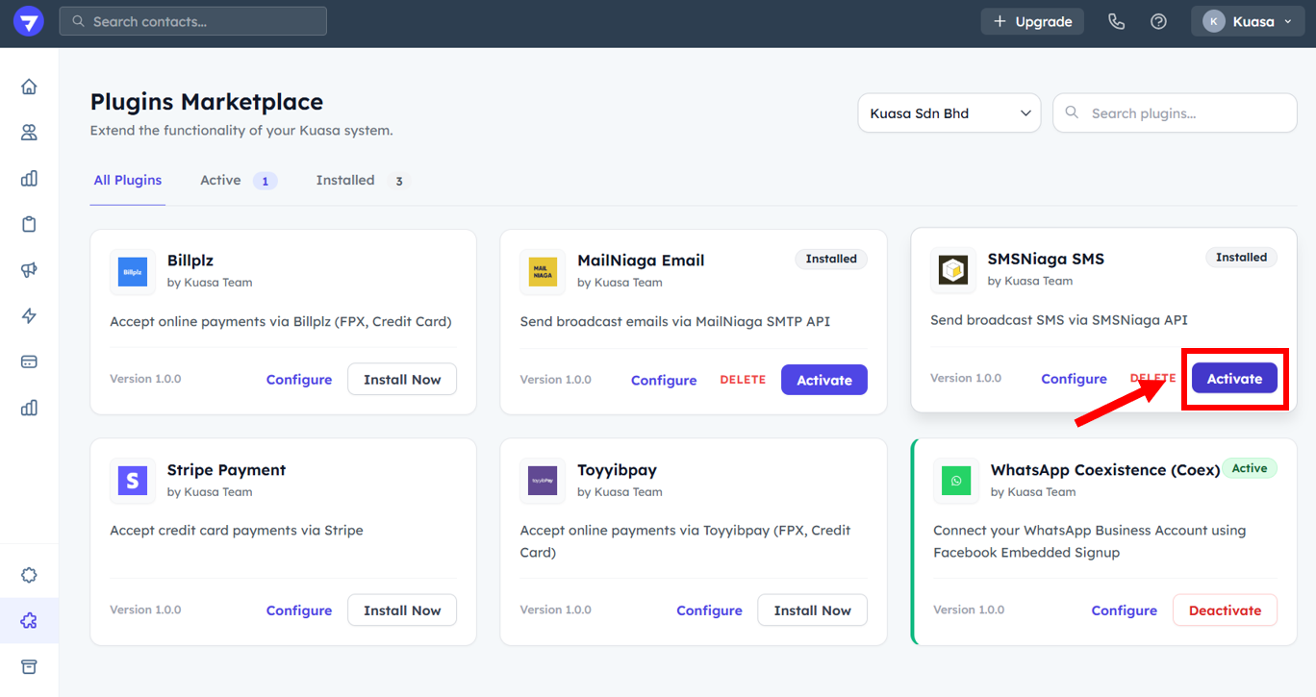Open the credit card billing sidebar icon
This screenshot has width=1316, height=697.
click(29, 362)
